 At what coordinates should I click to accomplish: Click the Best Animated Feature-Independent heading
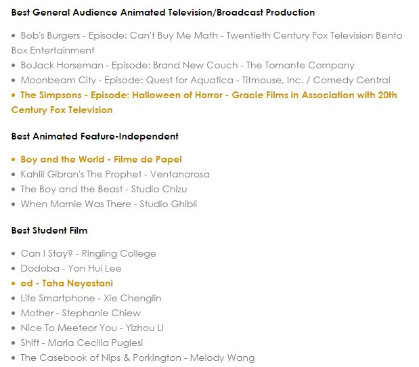tap(95, 136)
